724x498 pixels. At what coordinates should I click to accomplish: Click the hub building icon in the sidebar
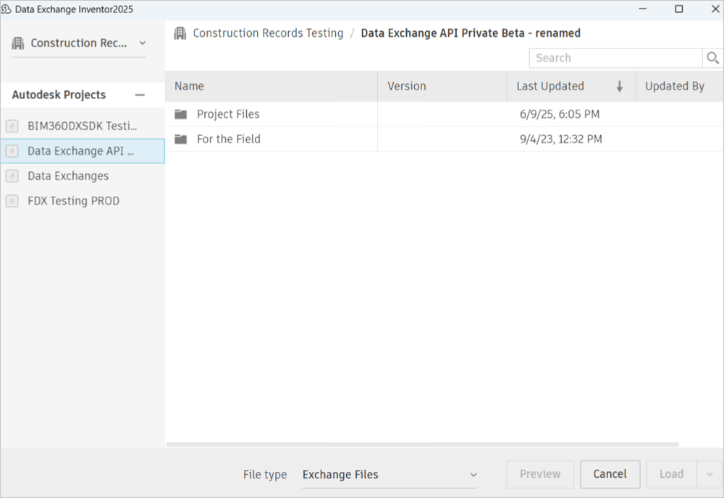(x=18, y=43)
